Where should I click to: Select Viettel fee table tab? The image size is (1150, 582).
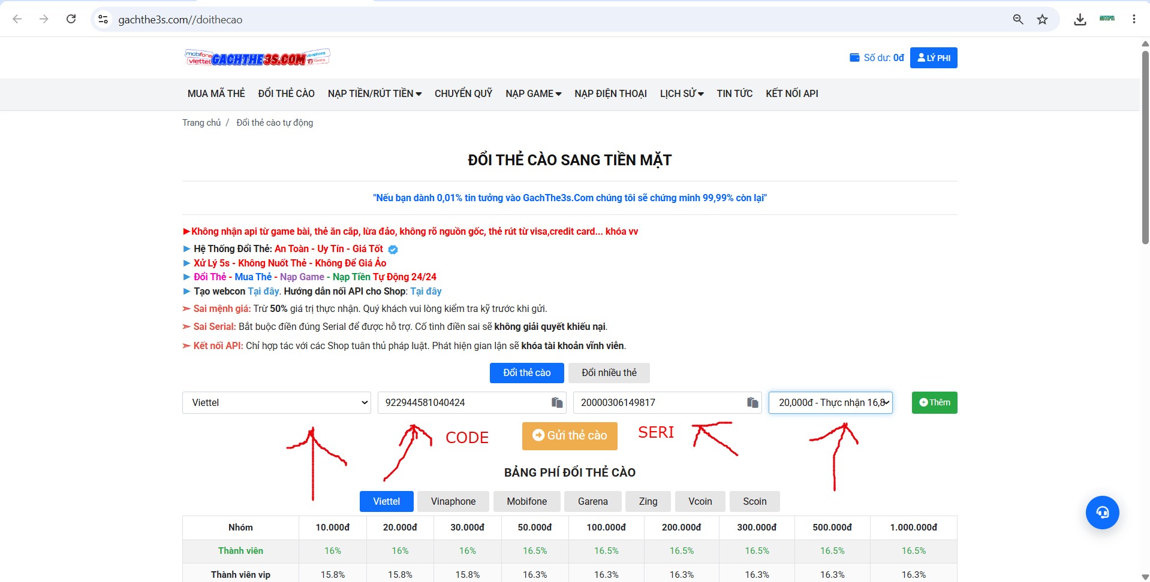coord(387,501)
